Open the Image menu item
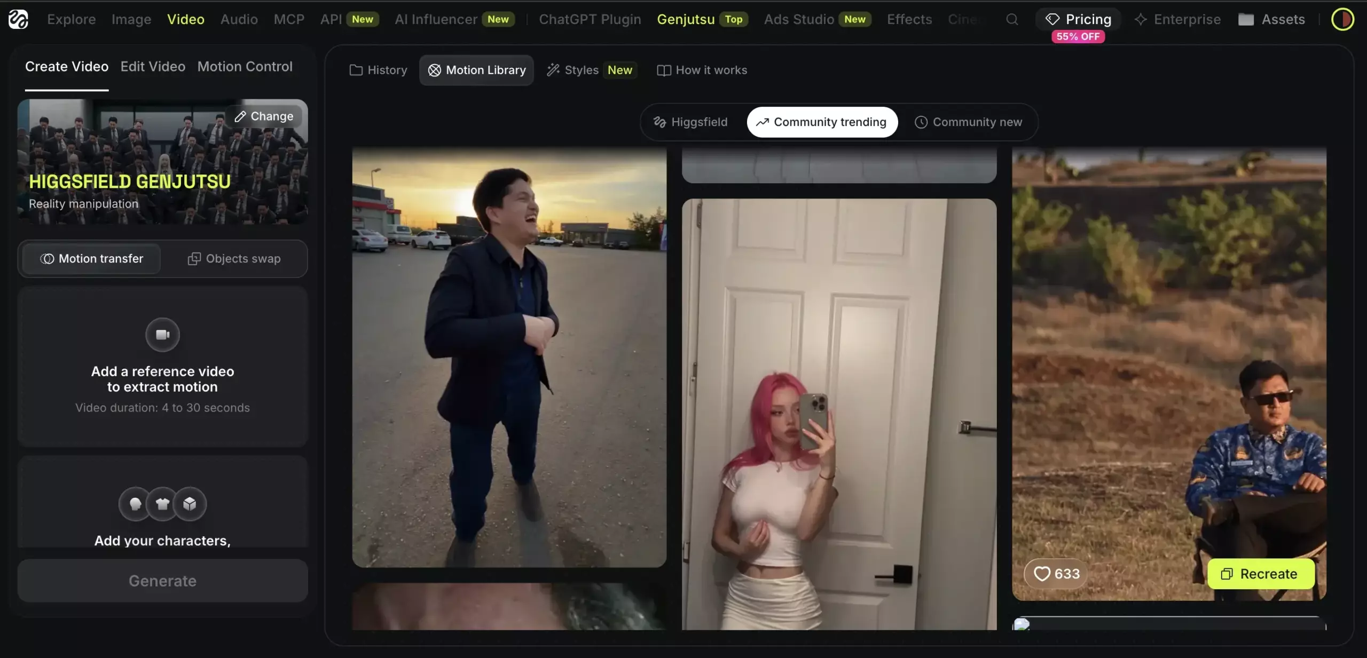Image resolution: width=1367 pixels, height=658 pixels. point(131,19)
